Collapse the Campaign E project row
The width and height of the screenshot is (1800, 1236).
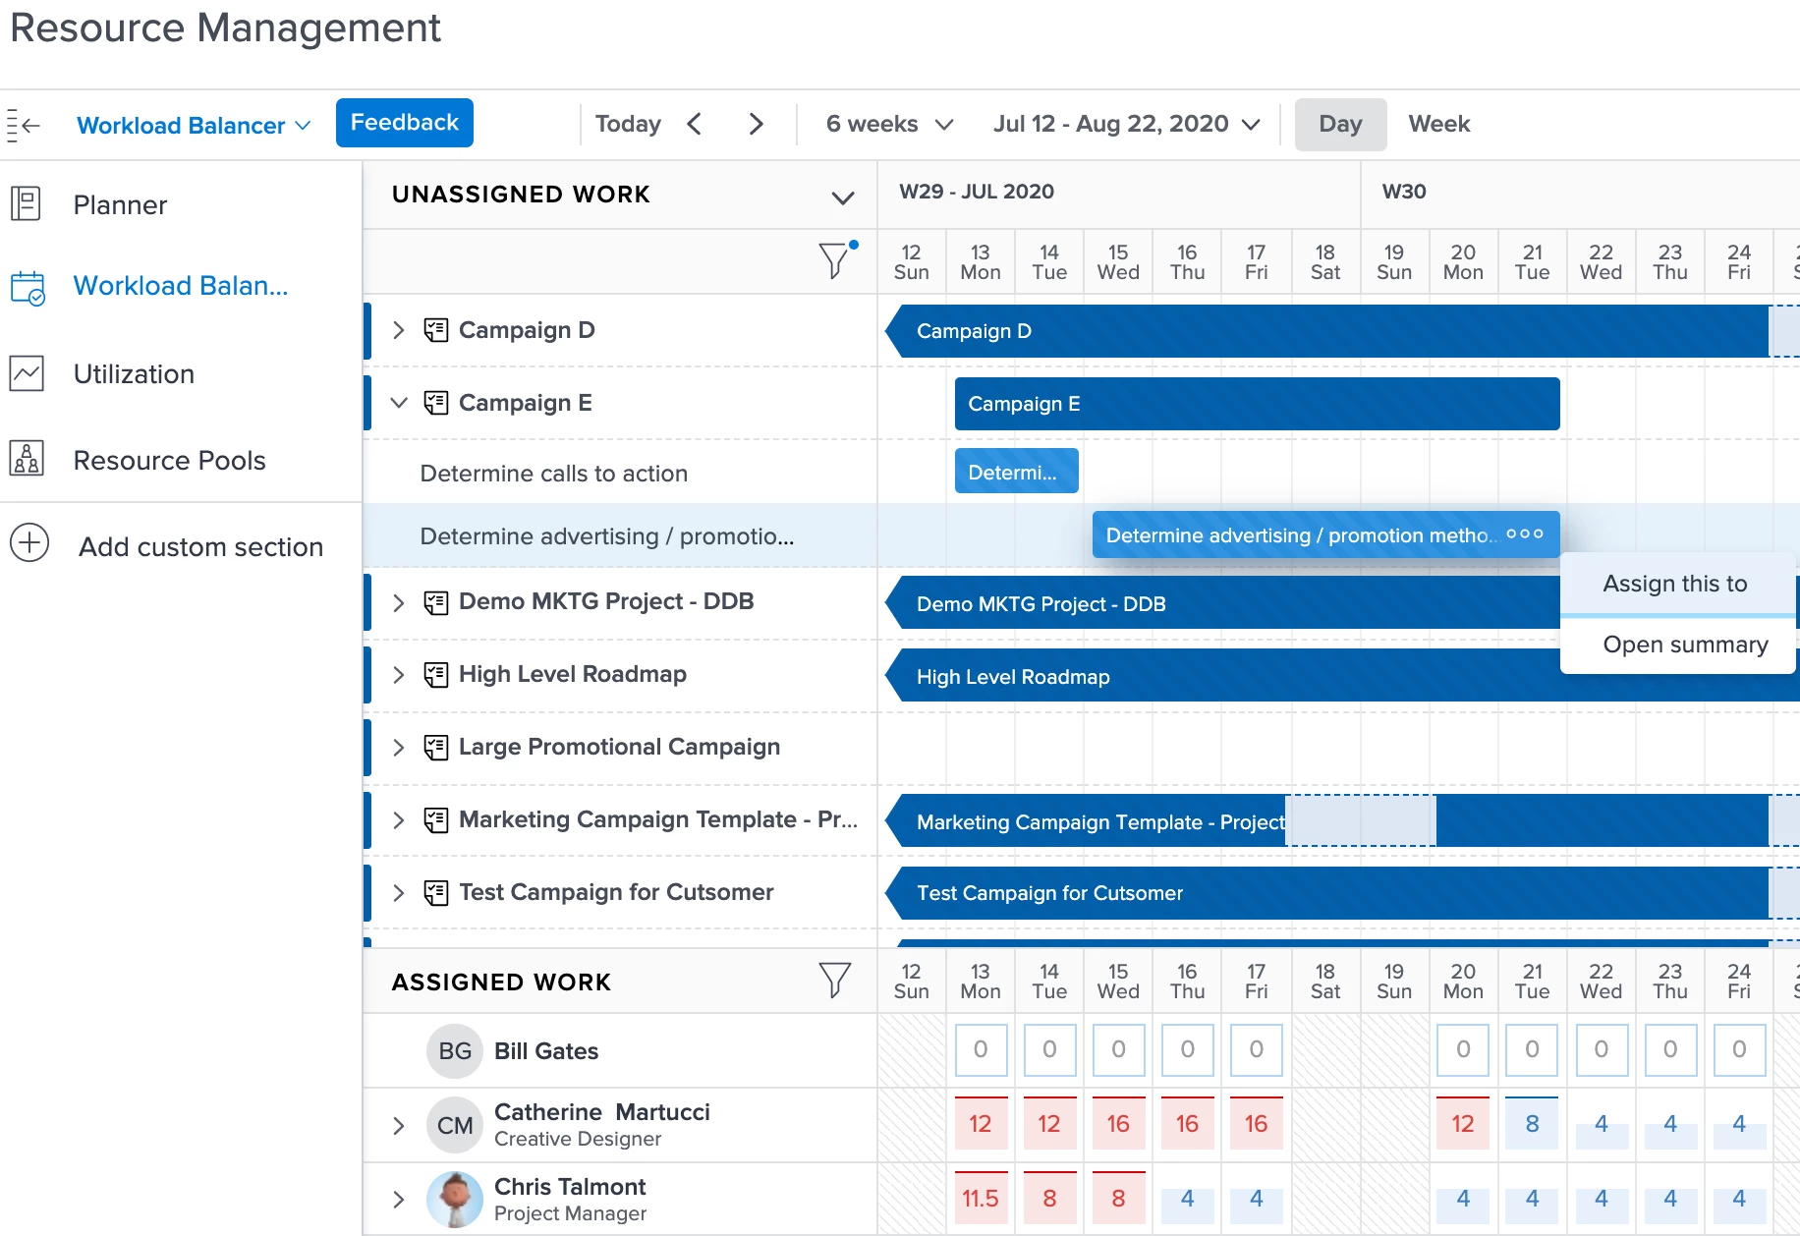(398, 403)
